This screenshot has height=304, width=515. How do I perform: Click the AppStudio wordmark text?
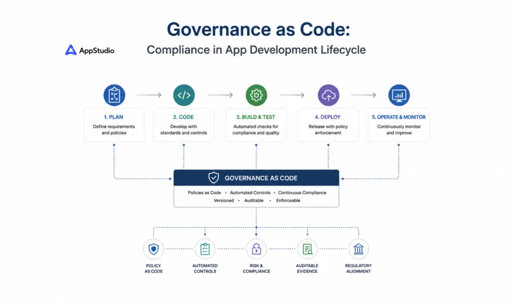tap(97, 51)
